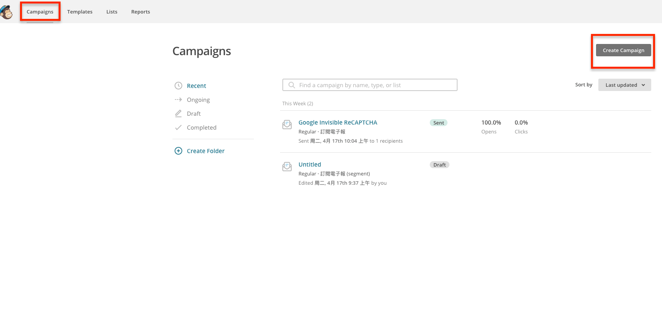The height and width of the screenshot is (317, 662).
Task: Click the Recent clock icon
Action: [178, 86]
